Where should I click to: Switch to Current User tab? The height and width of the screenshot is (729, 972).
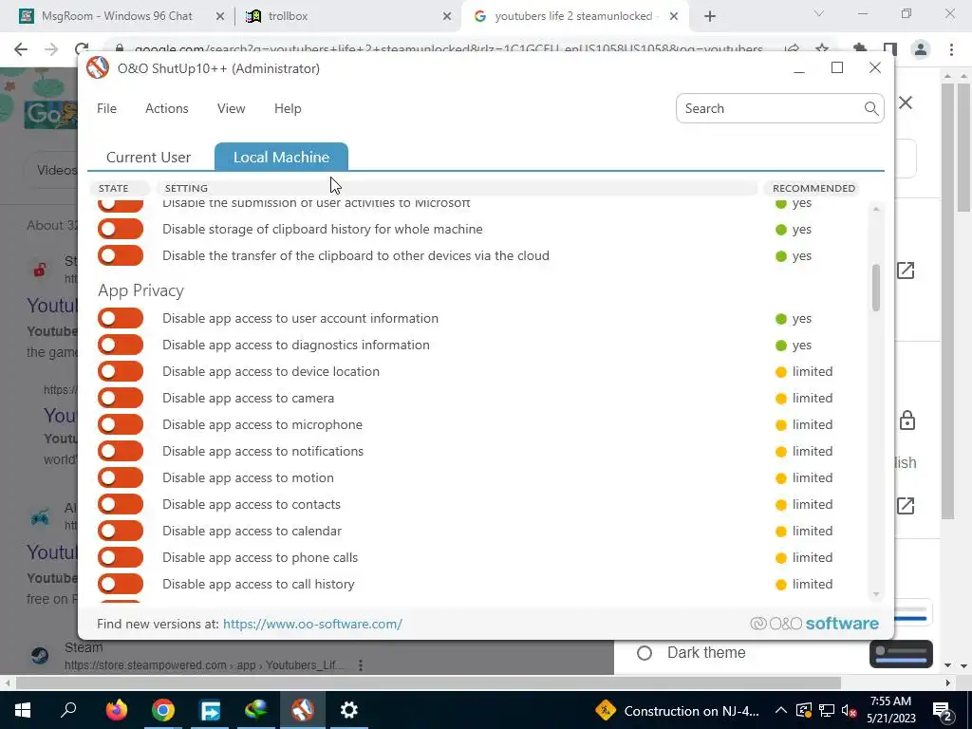(x=149, y=157)
